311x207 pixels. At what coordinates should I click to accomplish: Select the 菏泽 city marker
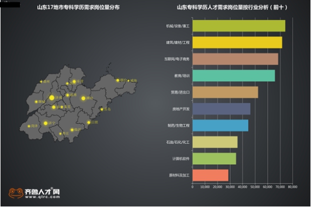pyautogui.click(x=29, y=126)
